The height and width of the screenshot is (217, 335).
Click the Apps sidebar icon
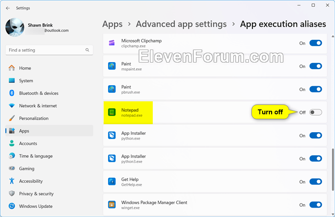click(x=12, y=131)
